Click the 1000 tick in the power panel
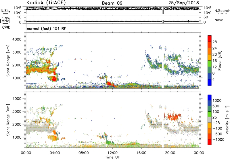 (x=17, y=78)
